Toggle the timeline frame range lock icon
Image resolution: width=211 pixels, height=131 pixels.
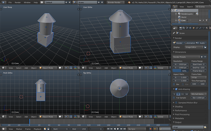coord(48,129)
